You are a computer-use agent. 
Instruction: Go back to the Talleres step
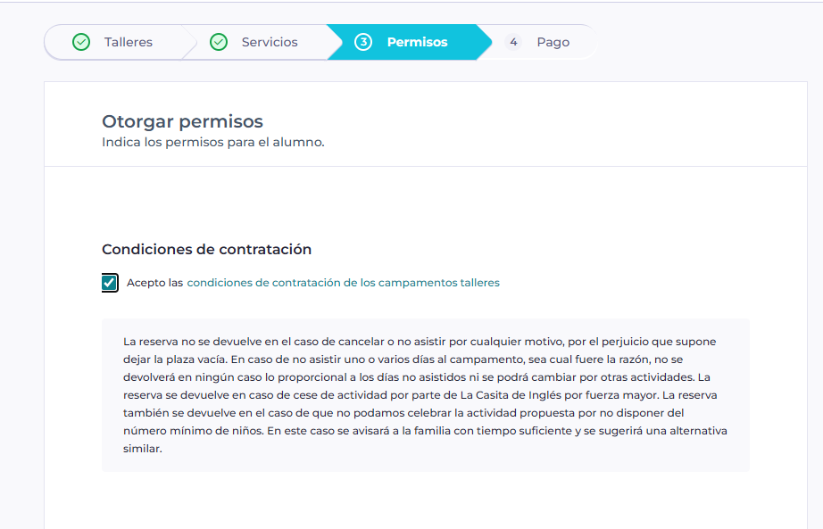point(128,42)
